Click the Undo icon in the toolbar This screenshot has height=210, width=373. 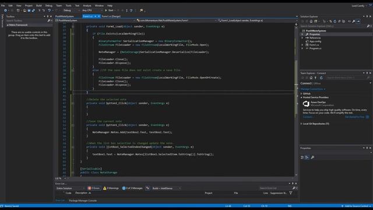(49, 10)
